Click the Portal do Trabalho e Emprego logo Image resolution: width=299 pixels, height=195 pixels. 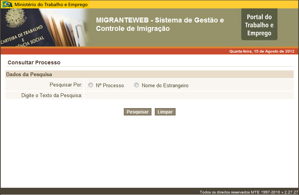coord(259,24)
